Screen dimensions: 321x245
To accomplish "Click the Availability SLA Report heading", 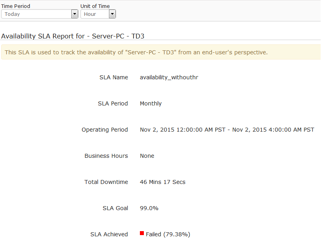I will click(73, 36).
